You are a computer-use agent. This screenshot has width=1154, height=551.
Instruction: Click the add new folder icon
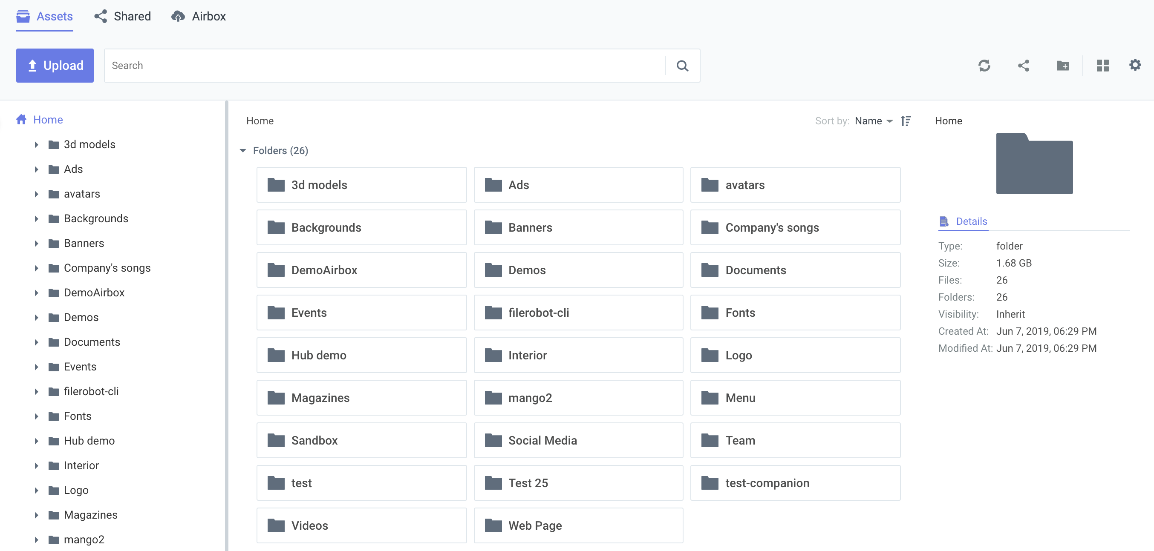pyautogui.click(x=1063, y=66)
